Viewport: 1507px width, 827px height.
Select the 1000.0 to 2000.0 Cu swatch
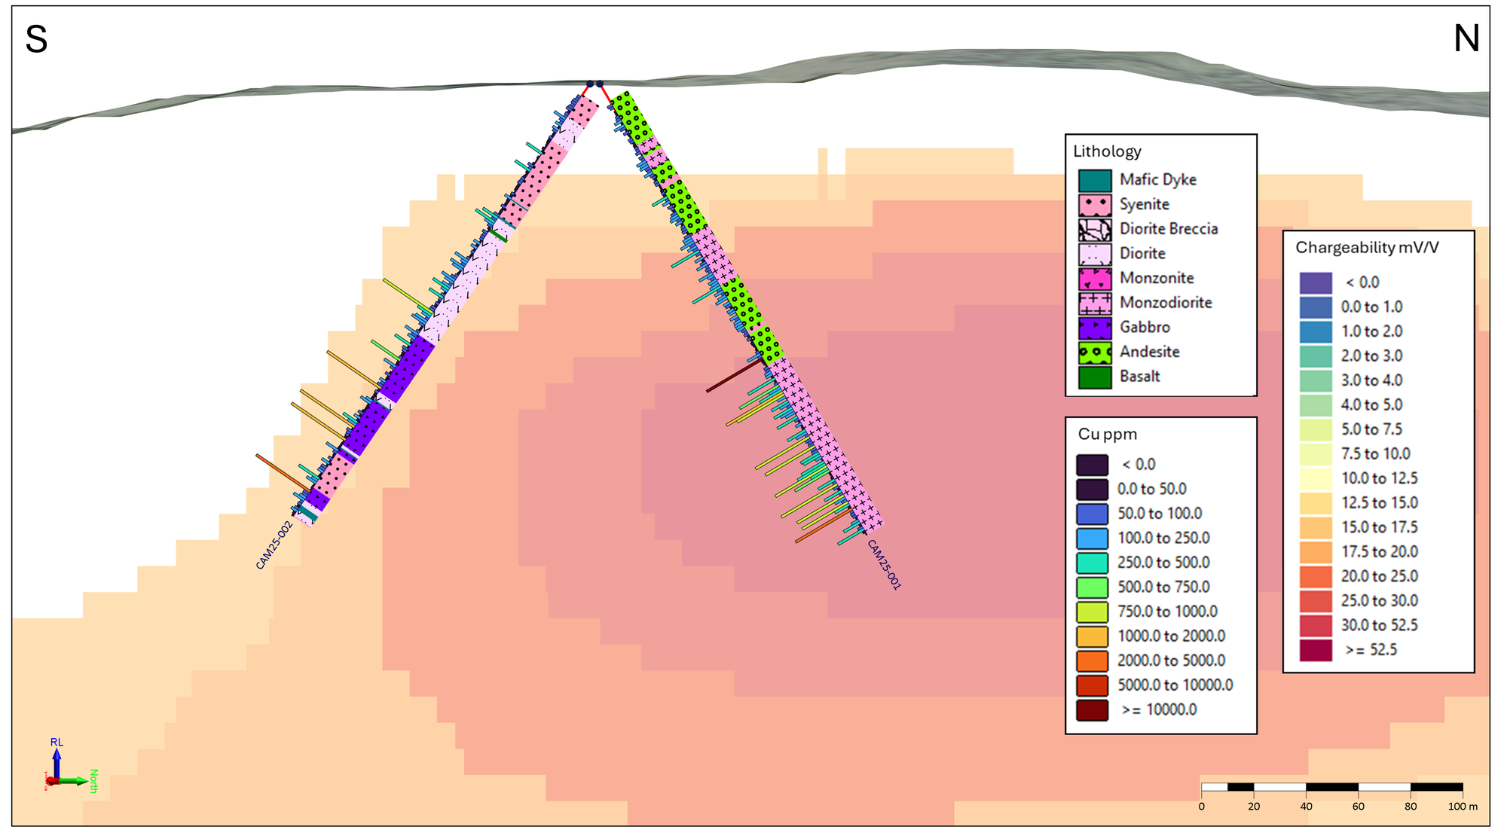point(1092,636)
